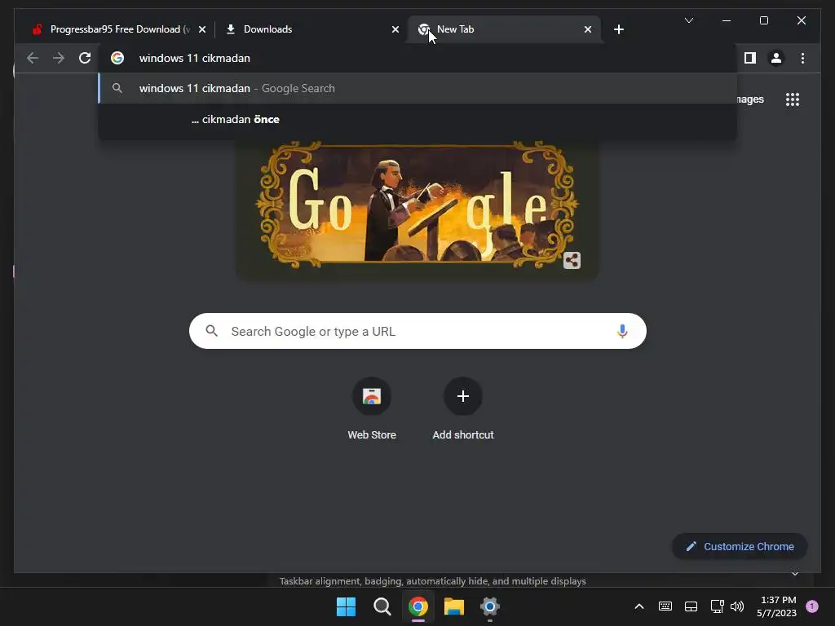Expand the chevron in the Settings window behind Chrome
The height and width of the screenshot is (626, 835).
pos(794,574)
